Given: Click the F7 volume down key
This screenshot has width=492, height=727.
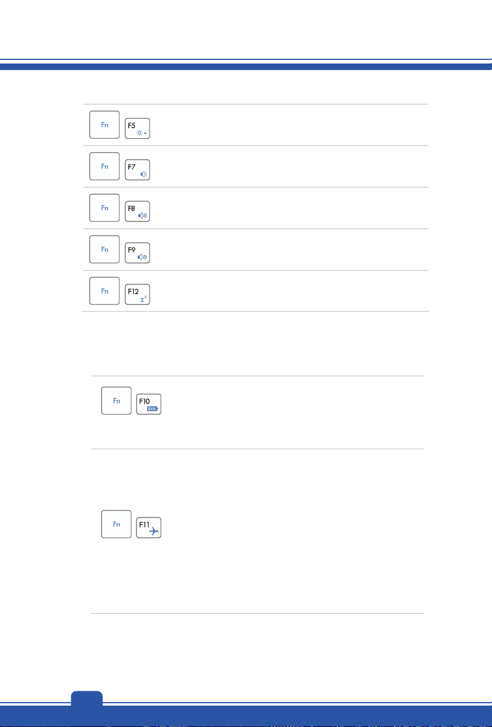Looking at the screenshot, I should (x=138, y=170).
